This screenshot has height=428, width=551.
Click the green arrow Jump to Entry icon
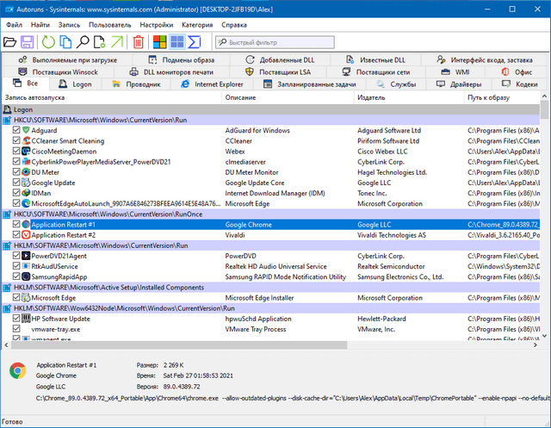(x=119, y=42)
